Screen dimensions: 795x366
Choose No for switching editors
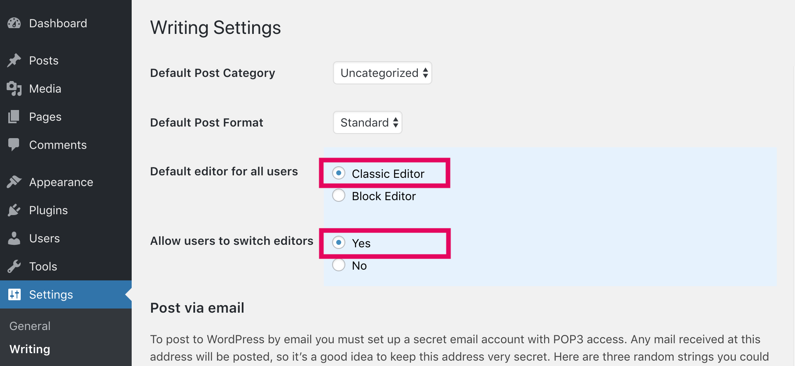pyautogui.click(x=339, y=265)
